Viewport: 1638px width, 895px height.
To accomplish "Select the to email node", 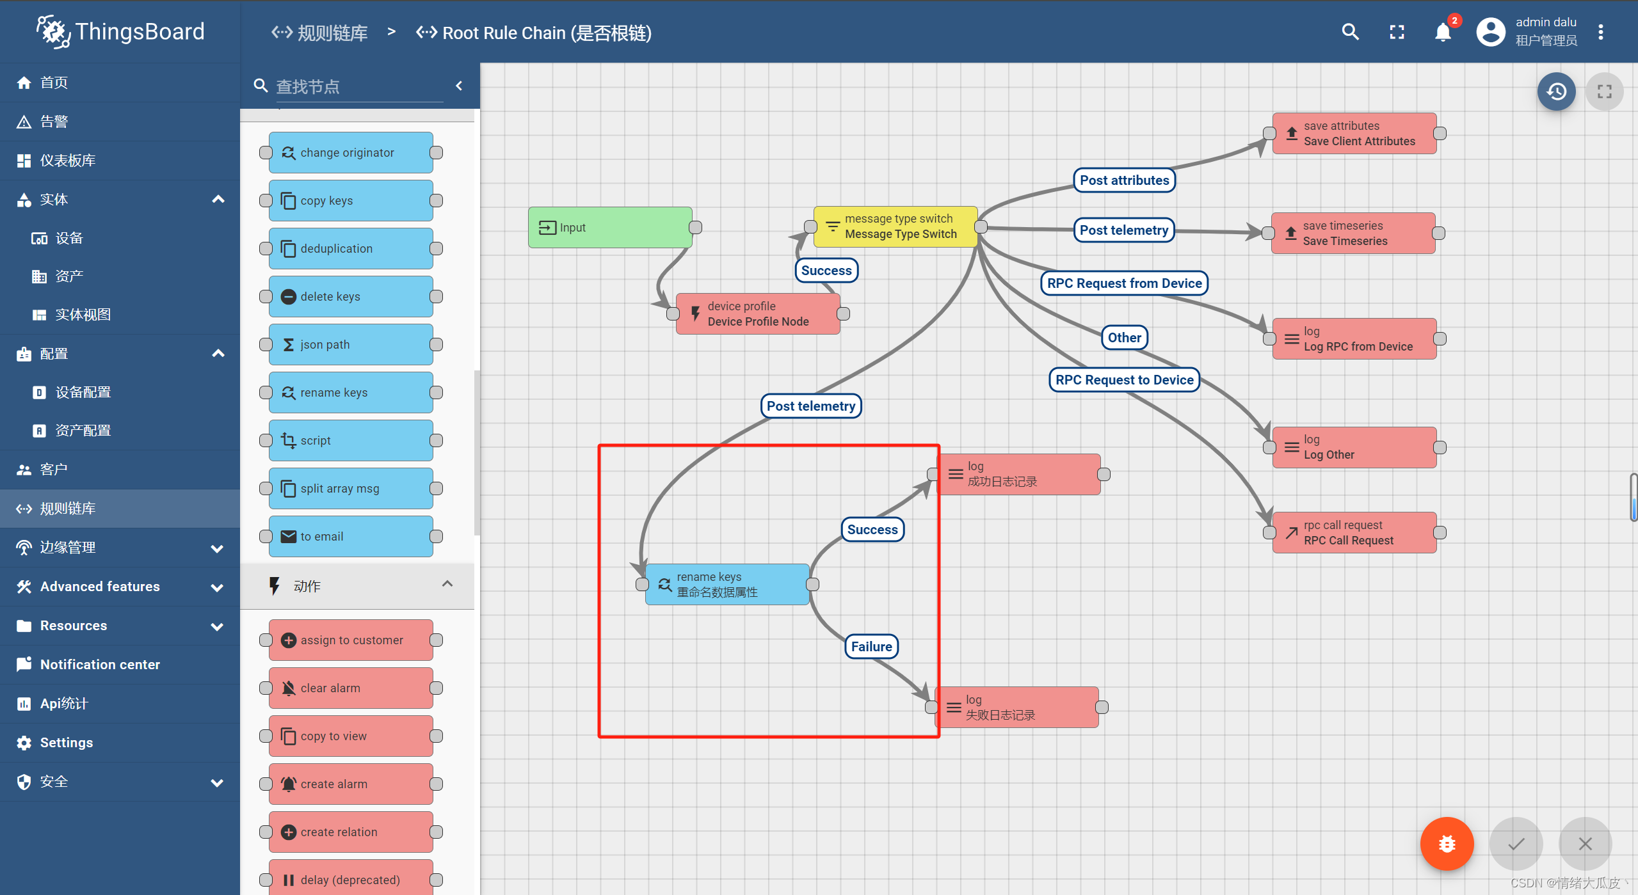I will [351, 536].
